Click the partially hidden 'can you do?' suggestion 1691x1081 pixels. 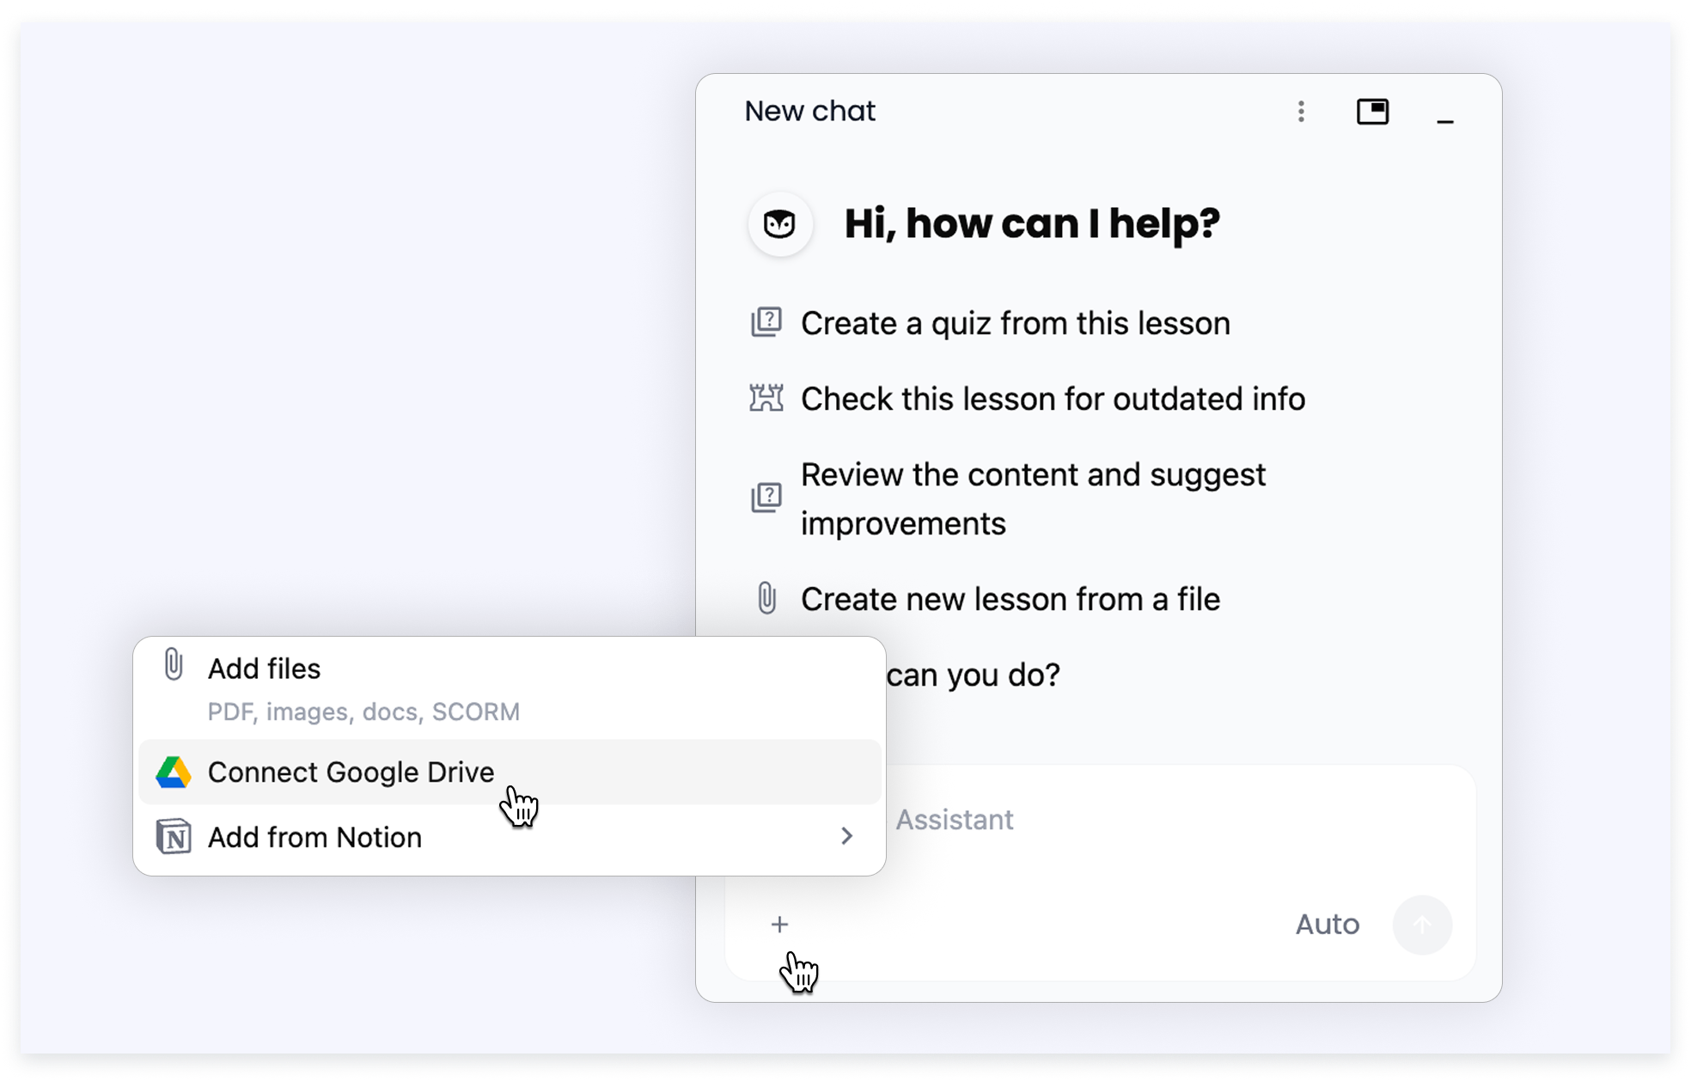[974, 675]
